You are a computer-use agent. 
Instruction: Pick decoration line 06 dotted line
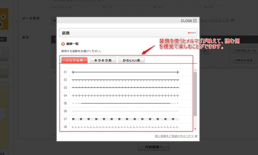pos(125,111)
